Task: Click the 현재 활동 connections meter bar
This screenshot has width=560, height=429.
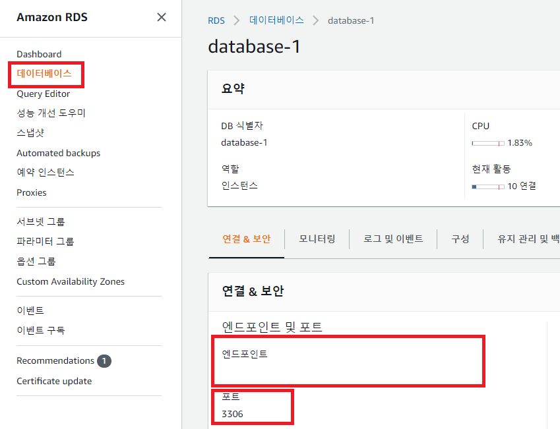Action: click(x=488, y=186)
